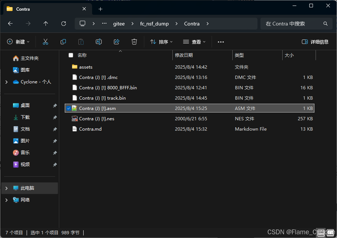Maximize the Explorer window
This screenshot has width=337, height=238.
click(x=311, y=6)
